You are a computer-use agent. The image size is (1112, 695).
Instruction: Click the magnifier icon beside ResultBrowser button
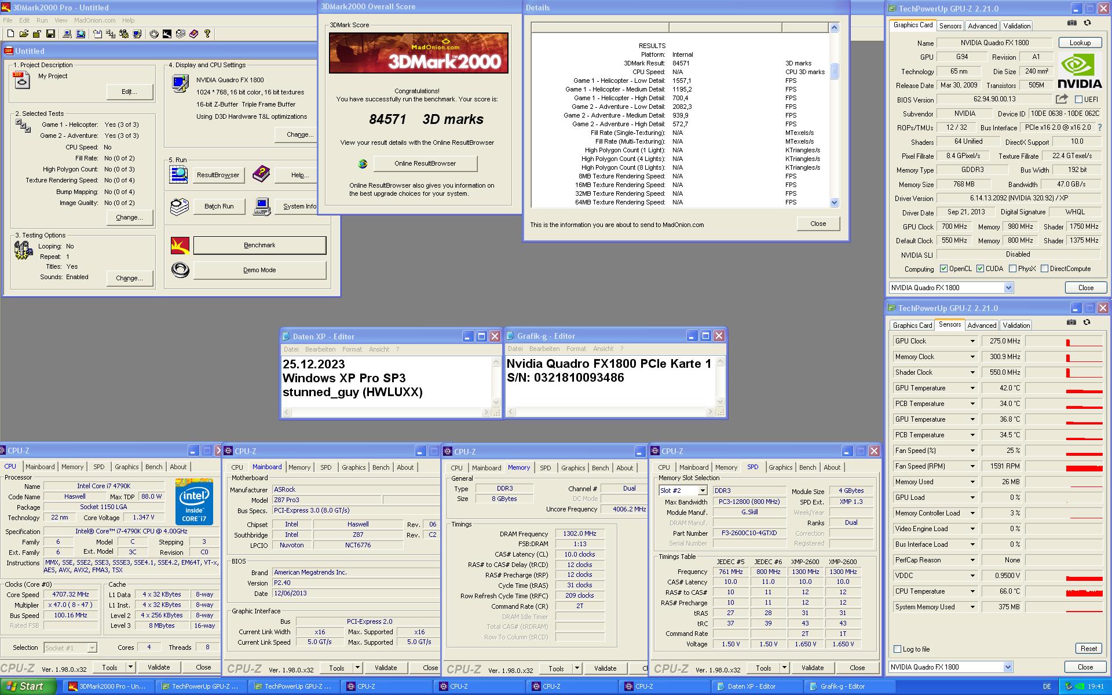pos(179,174)
